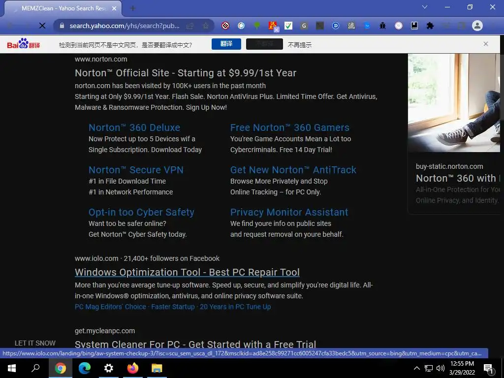Click the search.yahoo.com address bar
504x378 pixels.
tap(125, 26)
